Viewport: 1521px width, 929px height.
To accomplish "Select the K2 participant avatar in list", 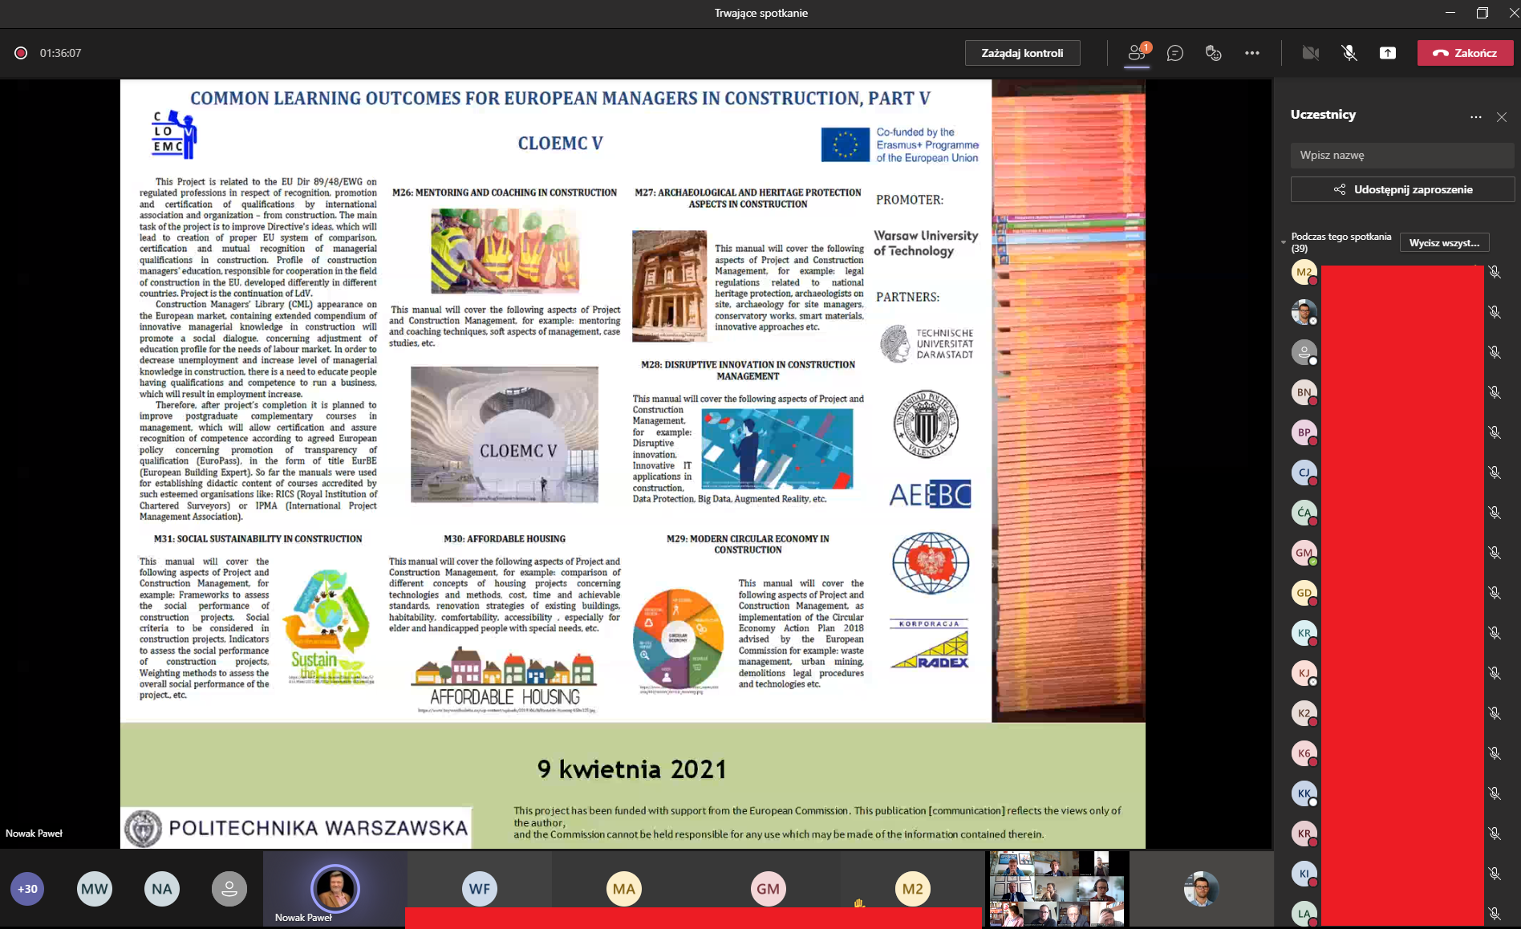I will [1304, 713].
